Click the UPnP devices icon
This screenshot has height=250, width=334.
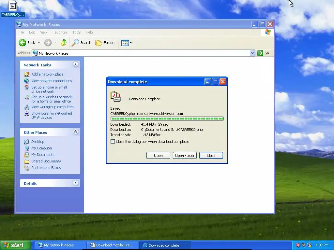(27, 114)
